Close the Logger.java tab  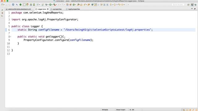[x=48, y=9]
